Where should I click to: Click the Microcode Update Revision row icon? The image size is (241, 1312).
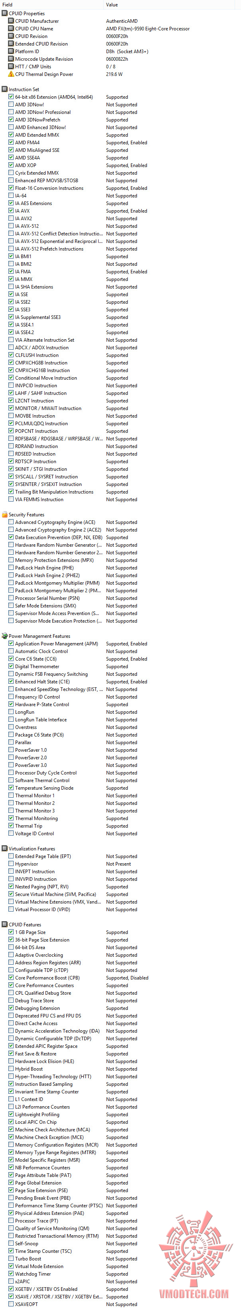click(11, 59)
